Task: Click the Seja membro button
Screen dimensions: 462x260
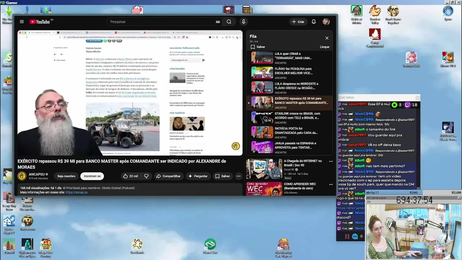Action: pos(66,176)
